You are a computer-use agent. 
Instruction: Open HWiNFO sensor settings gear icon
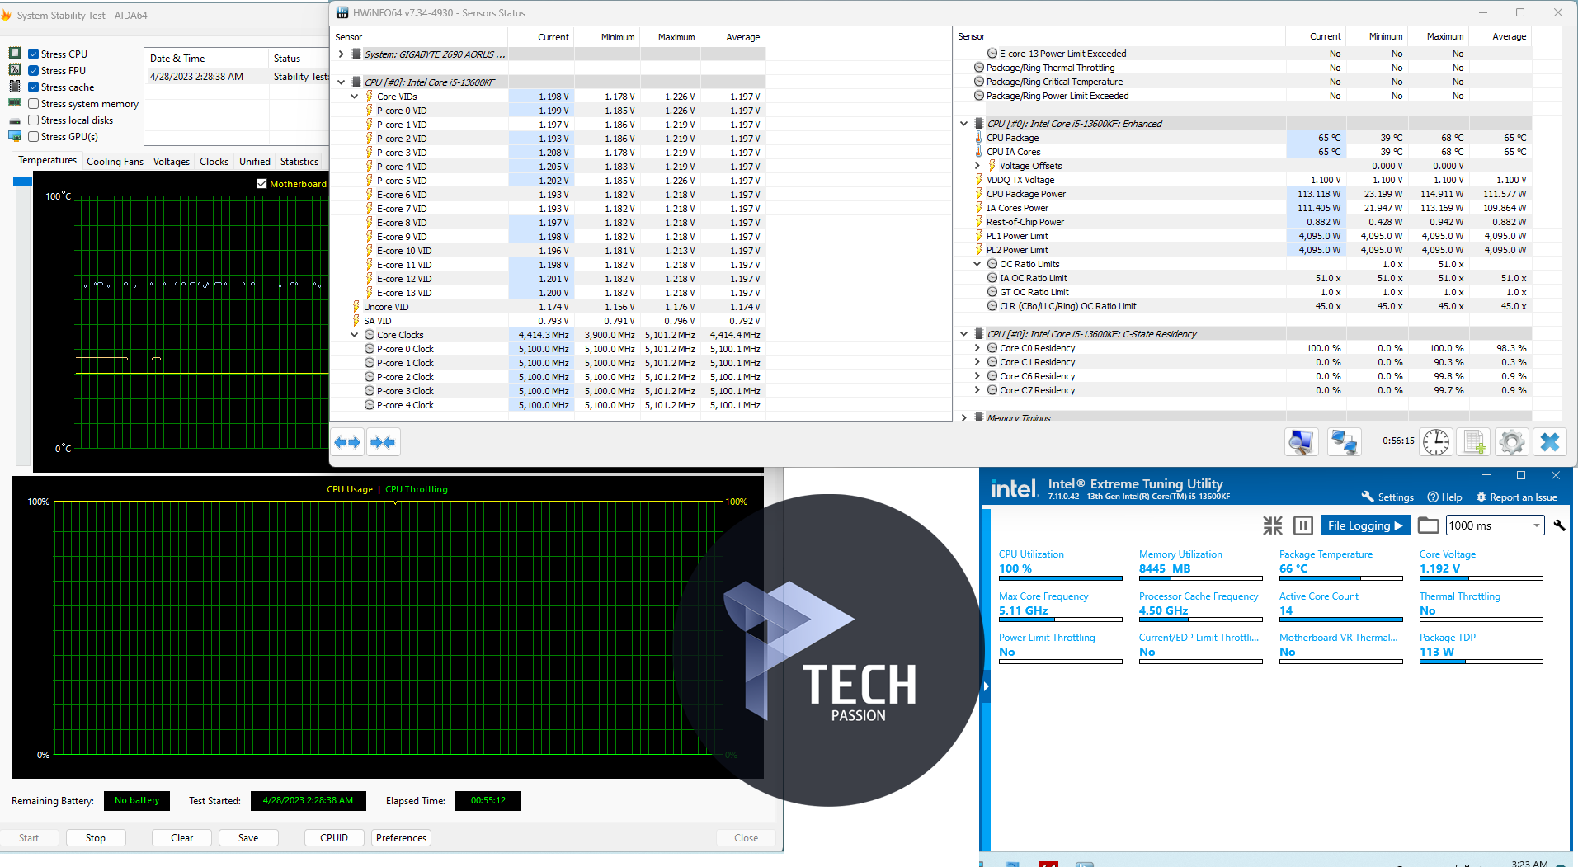coord(1511,442)
